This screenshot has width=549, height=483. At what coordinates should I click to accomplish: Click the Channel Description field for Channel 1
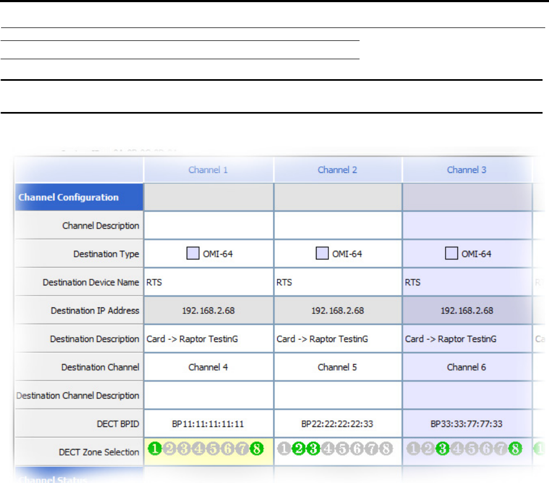click(208, 226)
